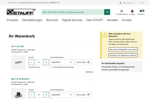Click quantity field showing 6
149x99 pixels.
click(39, 95)
